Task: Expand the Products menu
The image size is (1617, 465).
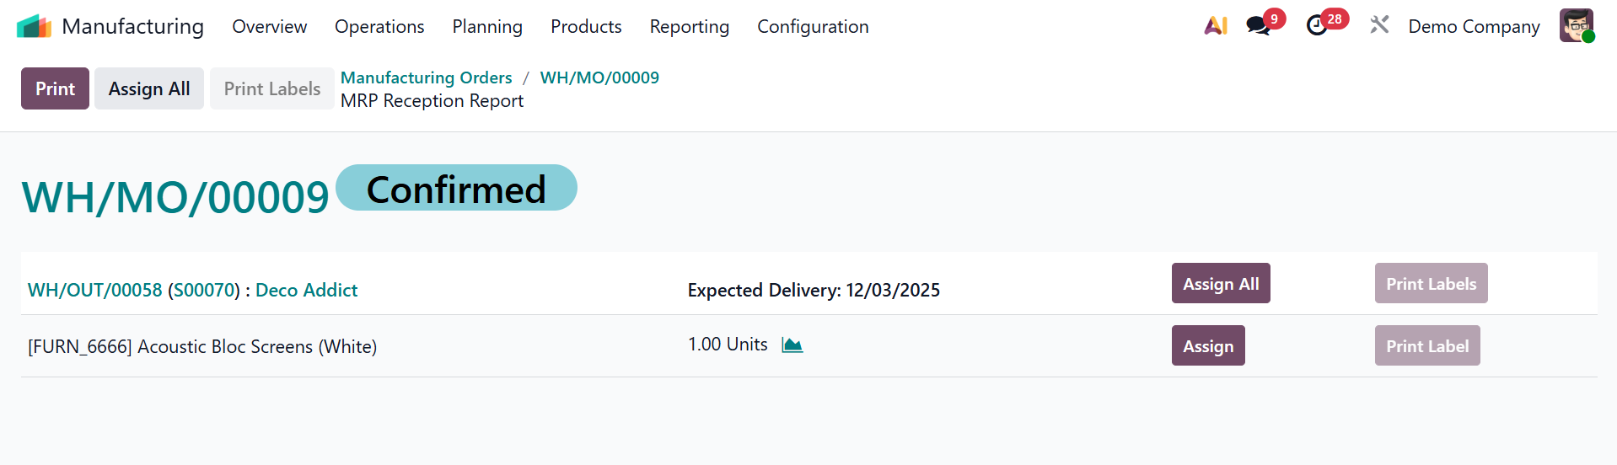Action: 586,27
